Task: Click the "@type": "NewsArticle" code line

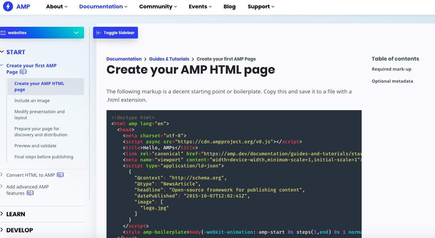Action: click(x=167, y=184)
